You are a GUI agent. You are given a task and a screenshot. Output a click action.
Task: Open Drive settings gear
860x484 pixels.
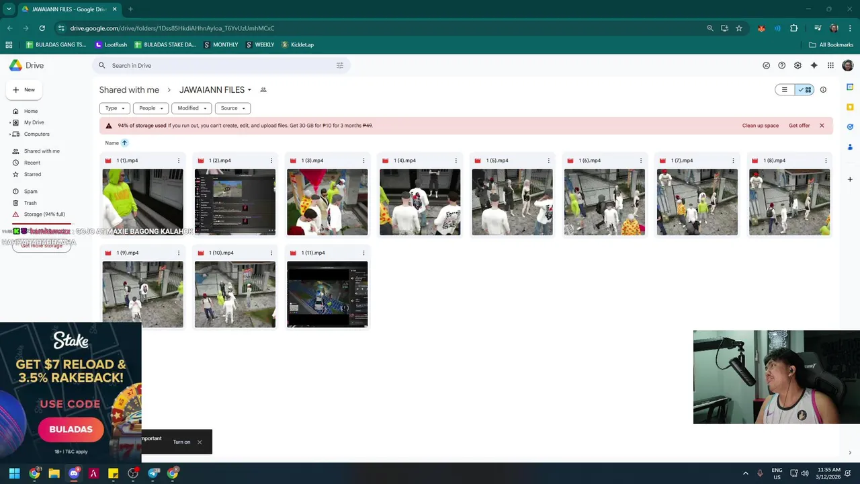click(798, 65)
